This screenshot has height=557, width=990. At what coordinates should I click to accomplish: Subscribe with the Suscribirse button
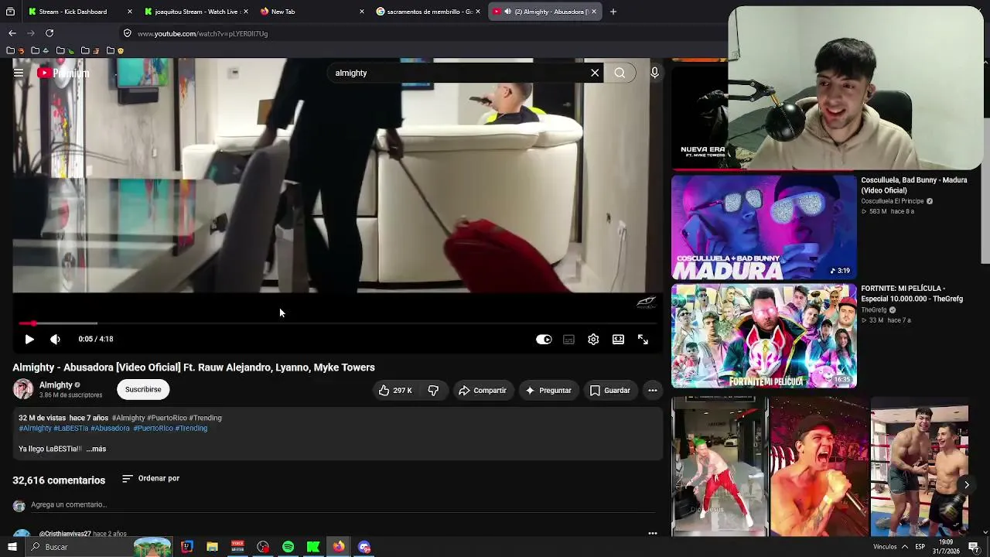[x=143, y=389]
